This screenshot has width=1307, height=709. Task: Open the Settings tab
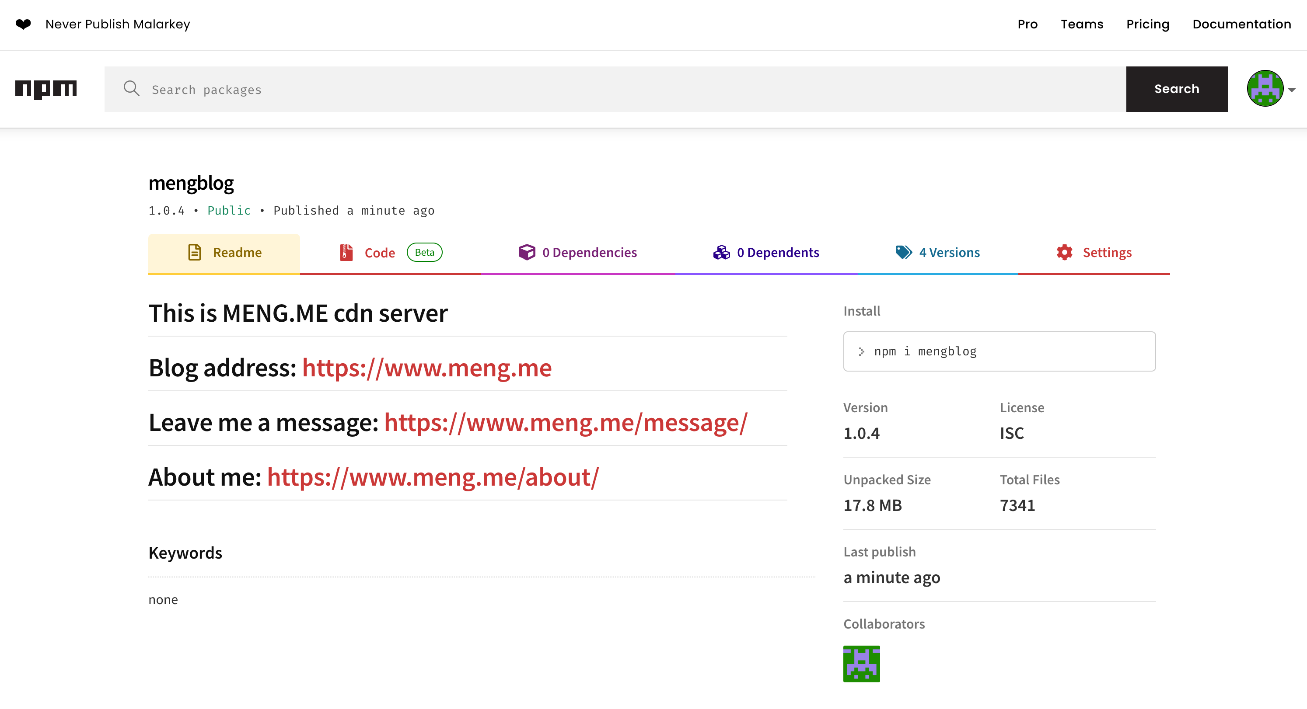point(1094,253)
